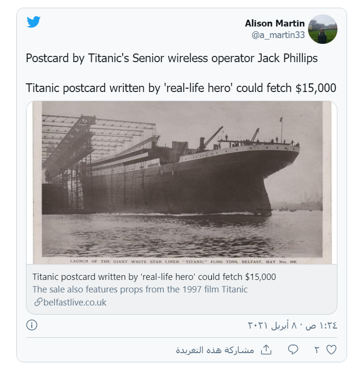Open the Alison Martin display name

point(274,23)
